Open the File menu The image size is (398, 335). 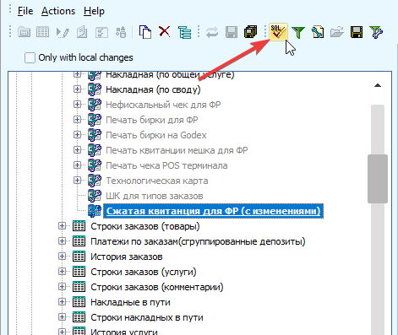coord(25,11)
